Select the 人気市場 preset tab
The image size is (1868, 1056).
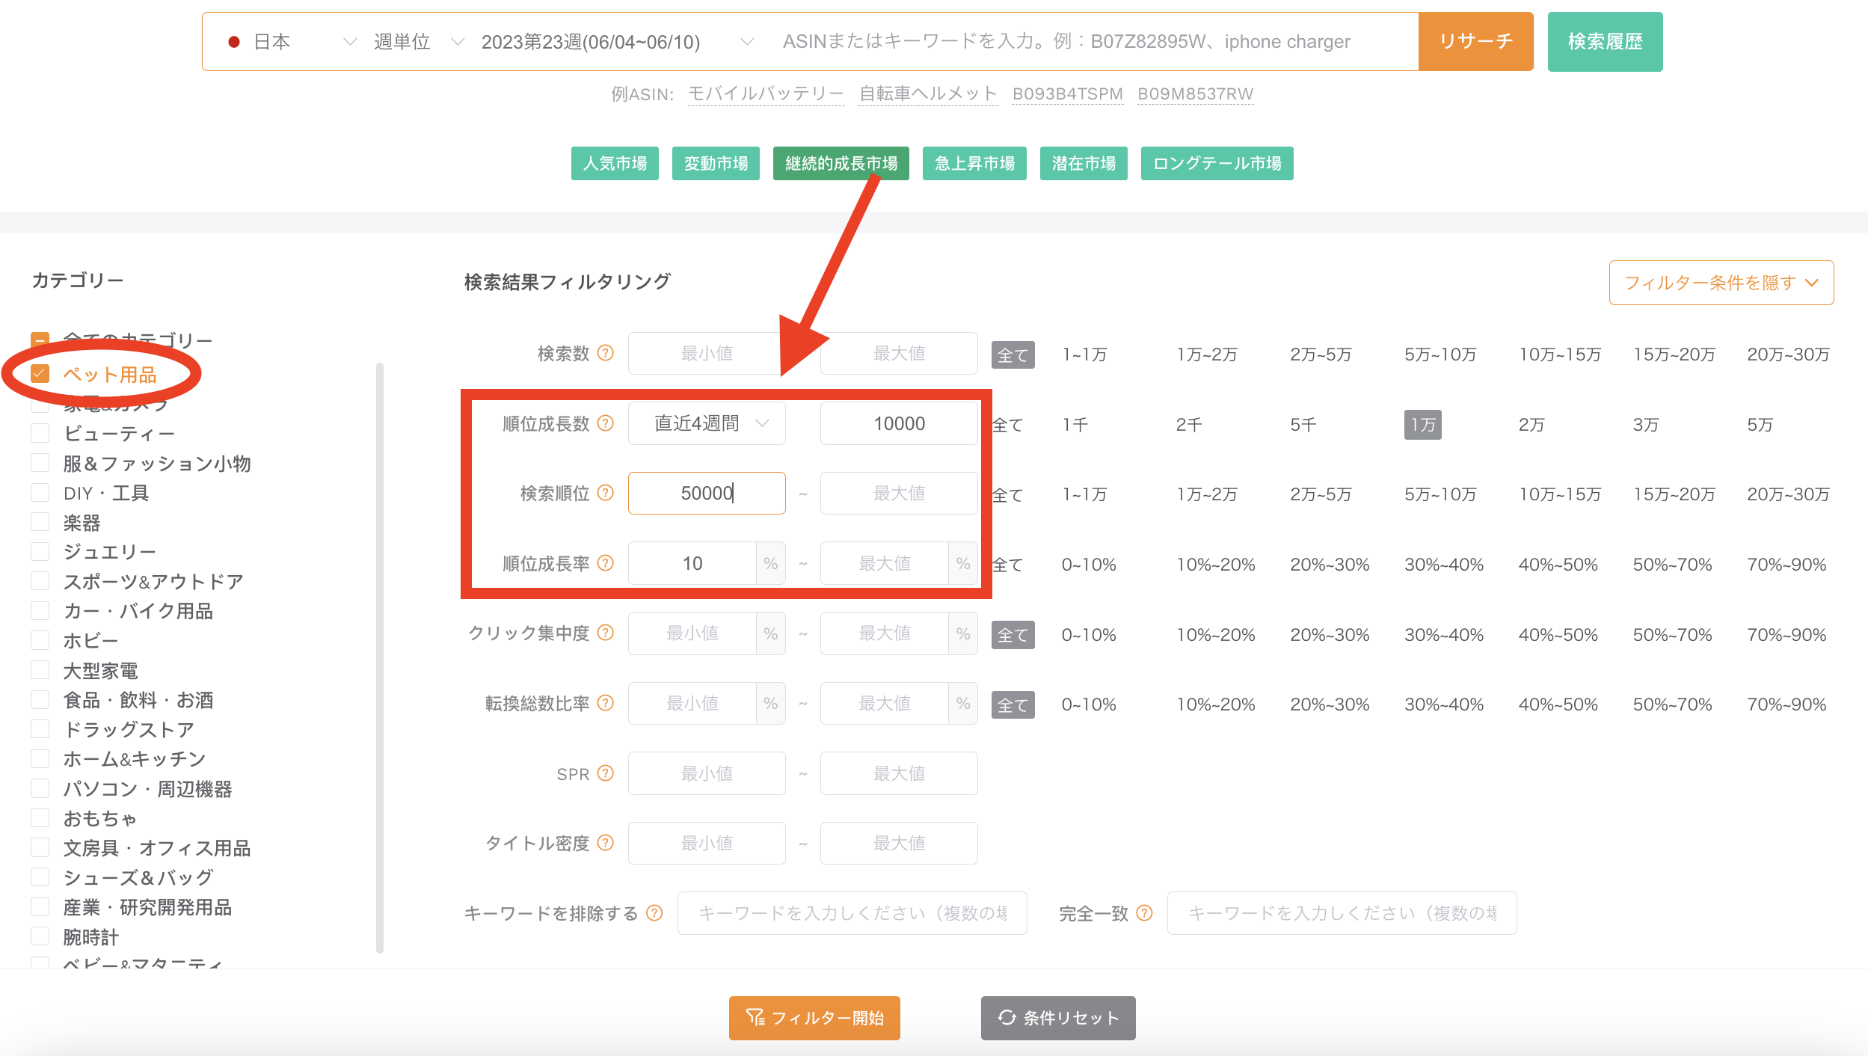point(615,163)
